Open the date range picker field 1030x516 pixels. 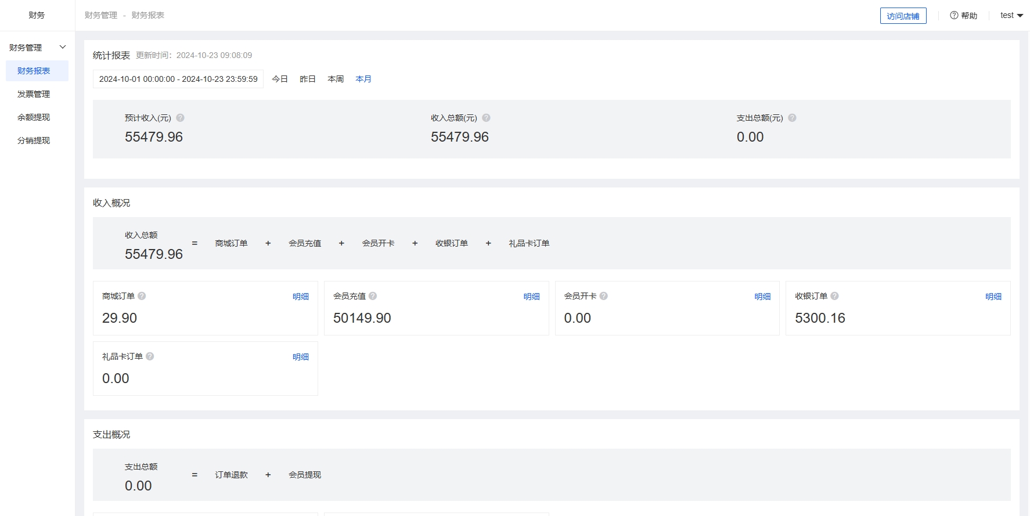(178, 79)
